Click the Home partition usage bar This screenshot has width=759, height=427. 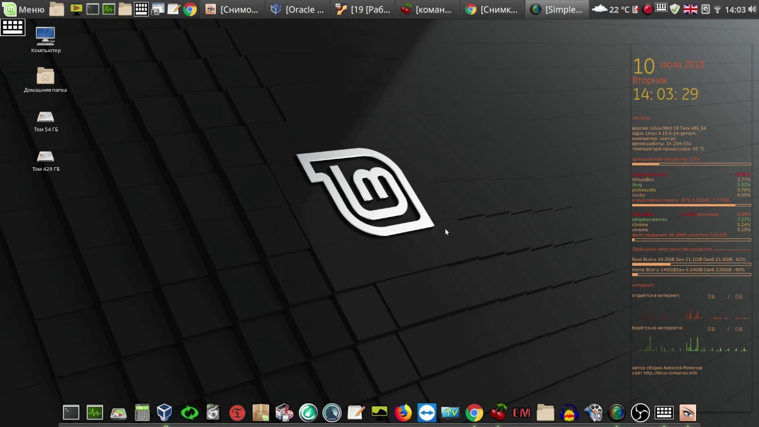[x=691, y=275]
